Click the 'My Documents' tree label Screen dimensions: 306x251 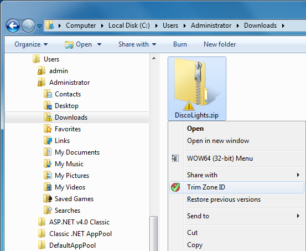pyautogui.click(x=77, y=152)
